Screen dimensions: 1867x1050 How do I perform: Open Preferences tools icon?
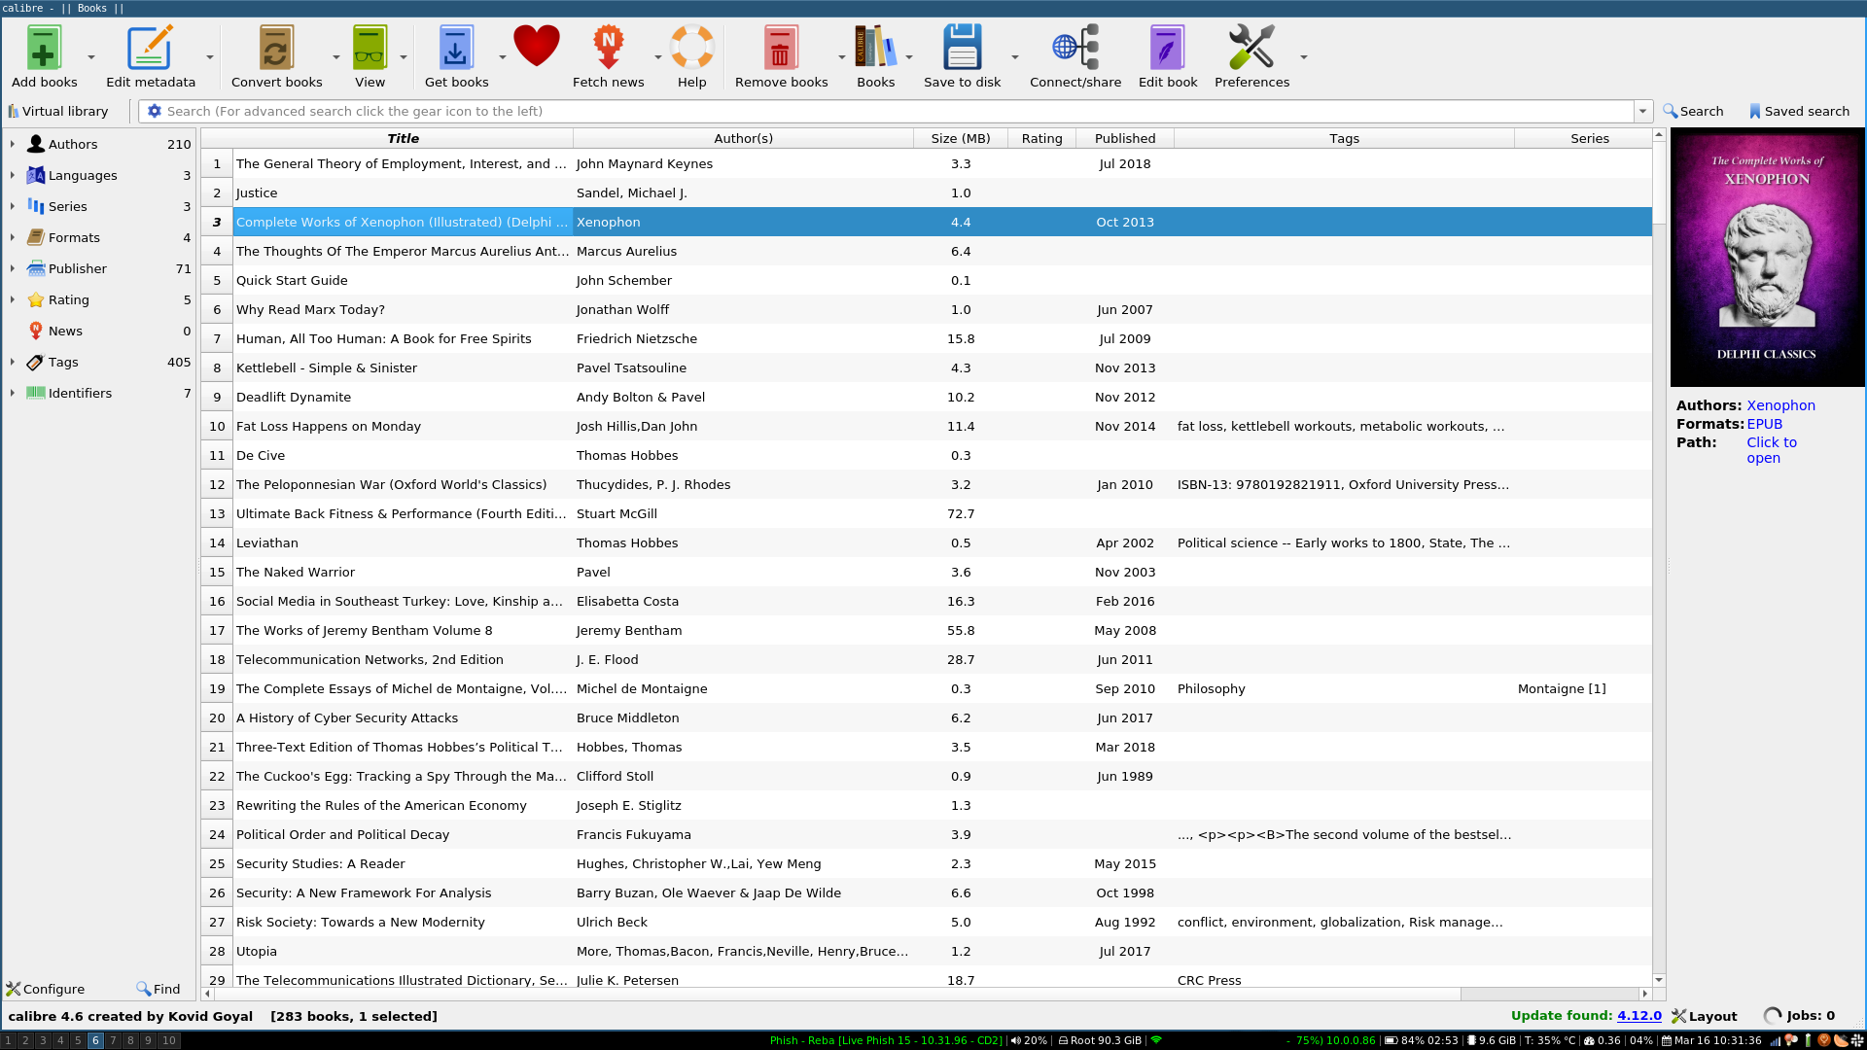1251,49
